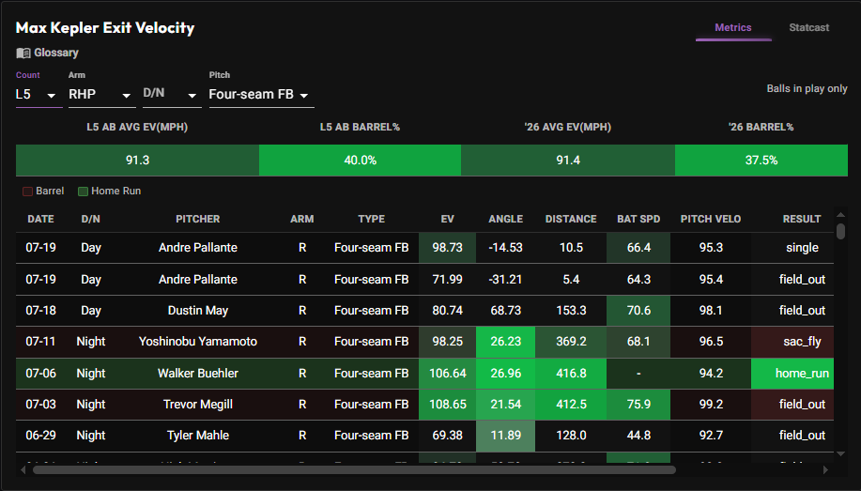
Task: Switch to the Statcast tab
Action: pos(808,27)
